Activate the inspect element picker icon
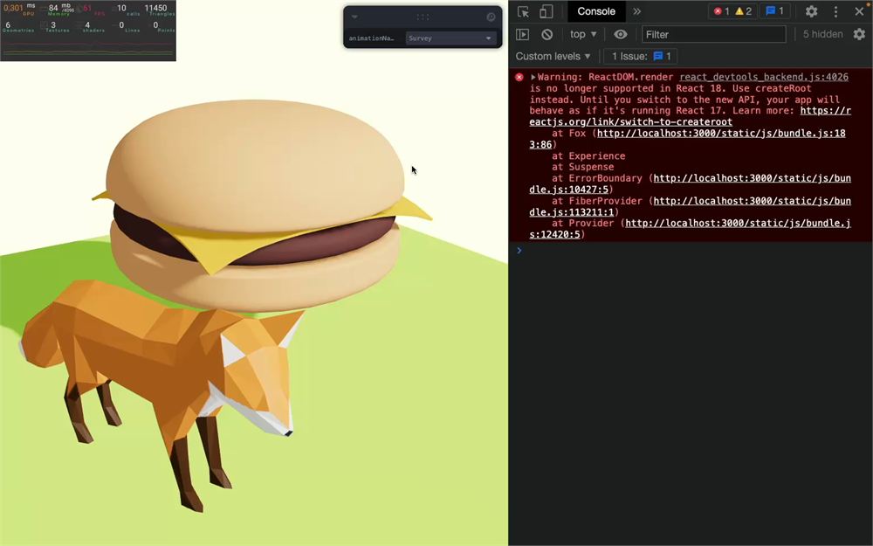Screen dimensions: 873x546 tap(523, 11)
